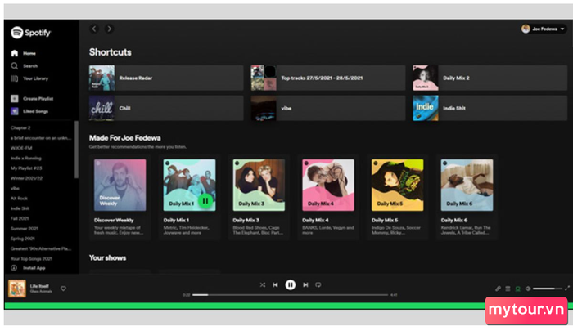
Task: Open the play queue
Action: [x=508, y=289]
